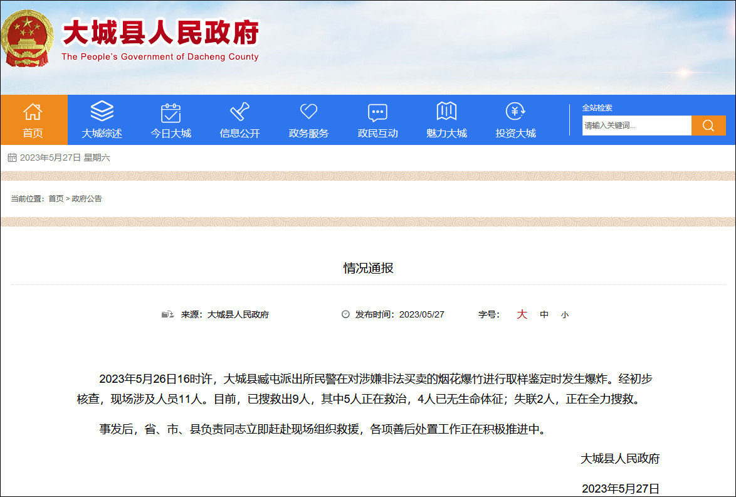The width and height of the screenshot is (736, 497).
Task: Click the national emblem logo
Action: [27, 38]
